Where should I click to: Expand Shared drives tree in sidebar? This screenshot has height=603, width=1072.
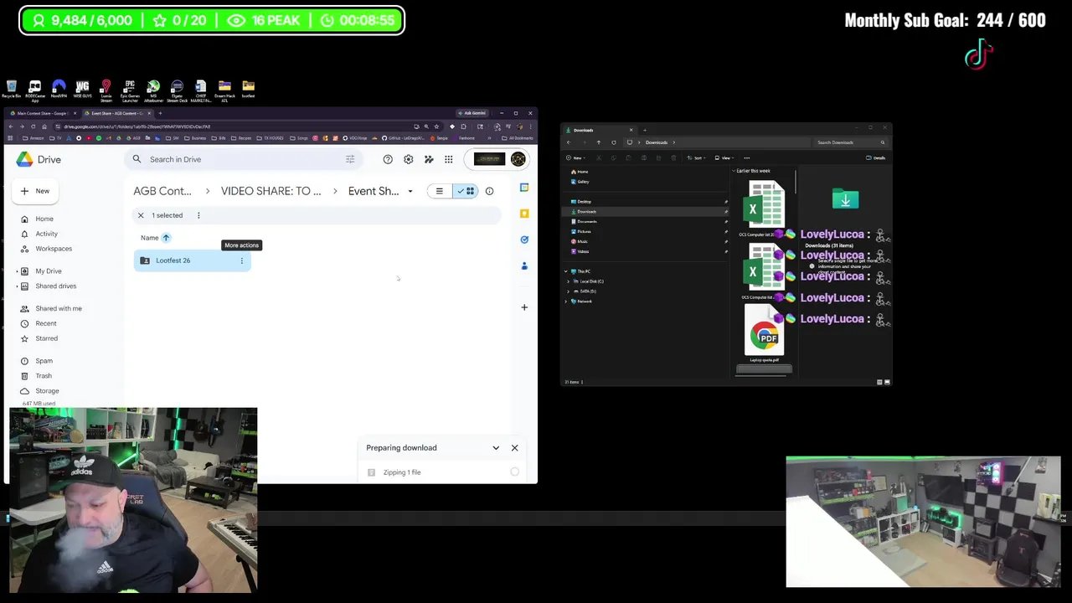pos(18,286)
